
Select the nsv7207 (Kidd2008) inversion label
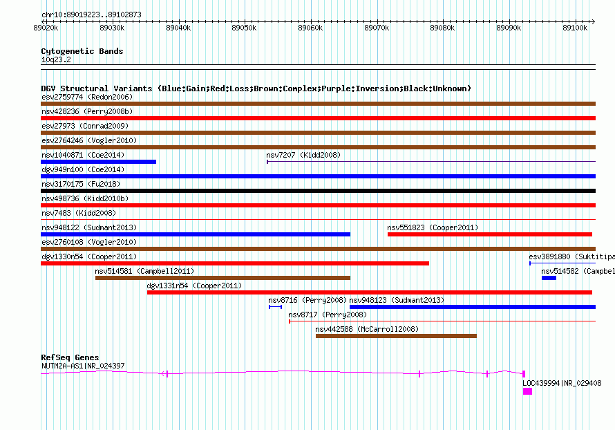pyautogui.click(x=303, y=155)
